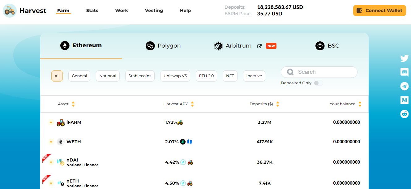The image size is (411, 189).
Task: Switch to the Polygon network tab
Action: 163,46
